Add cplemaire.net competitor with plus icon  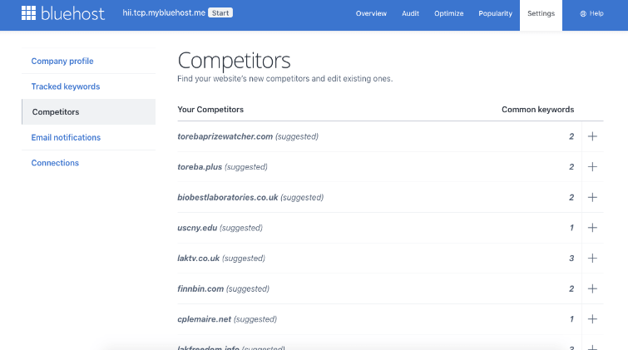coord(592,319)
